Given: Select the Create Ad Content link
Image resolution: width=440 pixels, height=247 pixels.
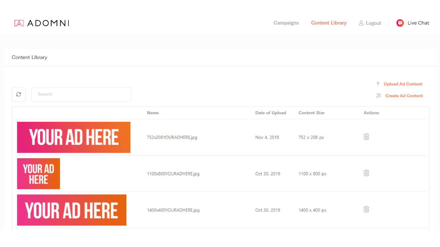Looking at the screenshot, I should tap(404, 96).
